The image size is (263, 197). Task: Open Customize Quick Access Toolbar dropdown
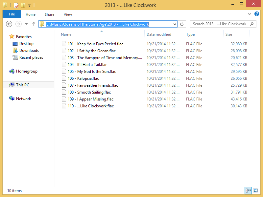29,6
